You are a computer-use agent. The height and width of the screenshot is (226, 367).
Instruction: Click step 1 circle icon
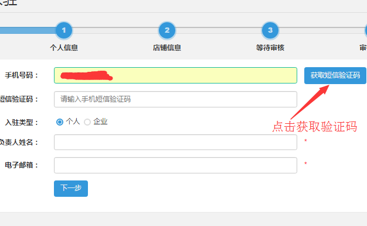tap(64, 30)
